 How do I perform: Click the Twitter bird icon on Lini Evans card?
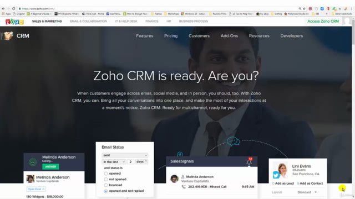[x=276, y=175]
